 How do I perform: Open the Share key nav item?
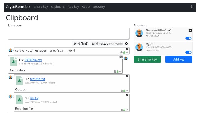[x=41, y=7]
